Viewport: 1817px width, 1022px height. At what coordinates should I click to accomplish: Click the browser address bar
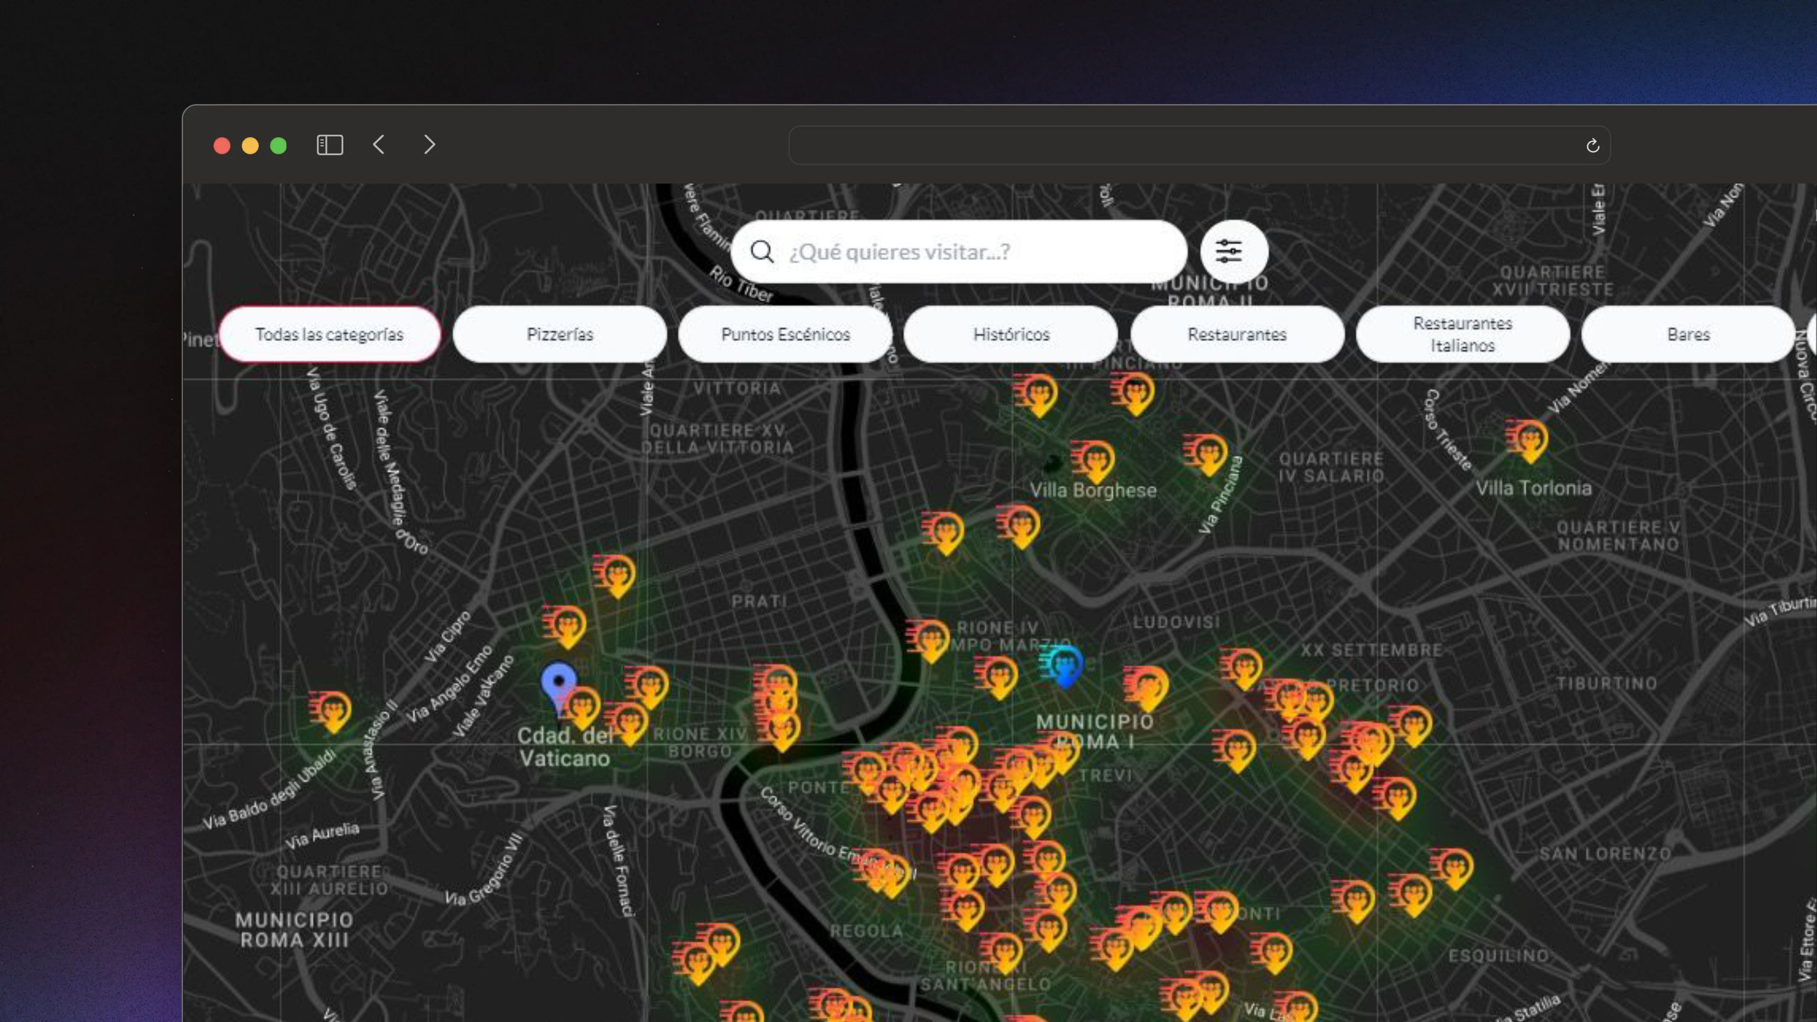(x=1199, y=145)
